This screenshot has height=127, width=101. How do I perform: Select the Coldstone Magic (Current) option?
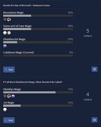pos(18,52)
